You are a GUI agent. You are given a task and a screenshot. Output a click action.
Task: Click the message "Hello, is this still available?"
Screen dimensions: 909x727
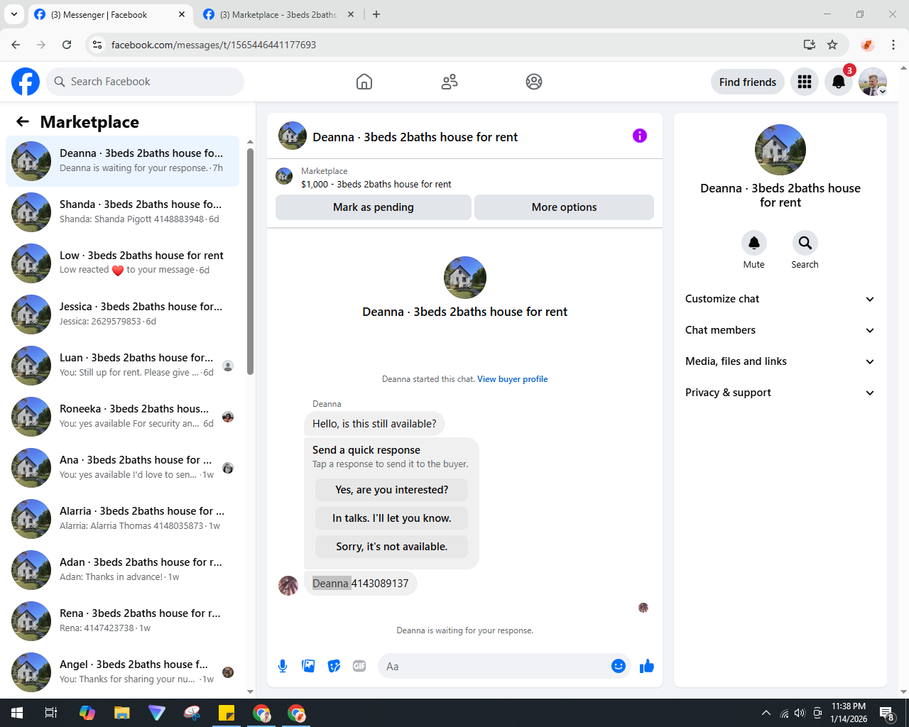tap(375, 424)
